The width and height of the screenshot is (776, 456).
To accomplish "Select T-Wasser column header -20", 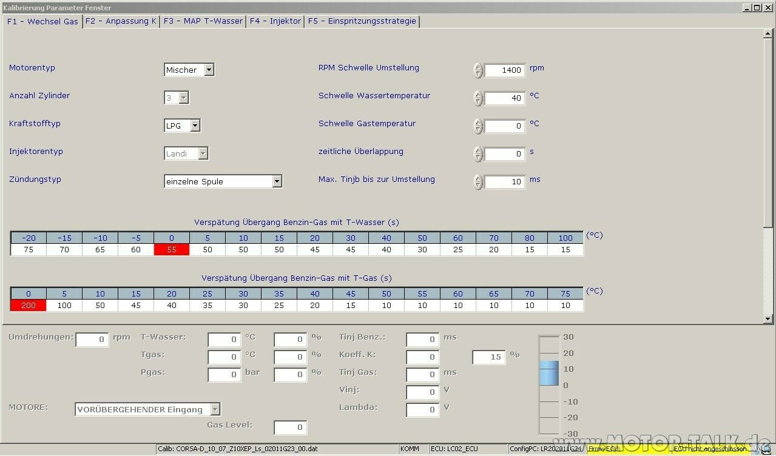I will pyautogui.click(x=29, y=238).
